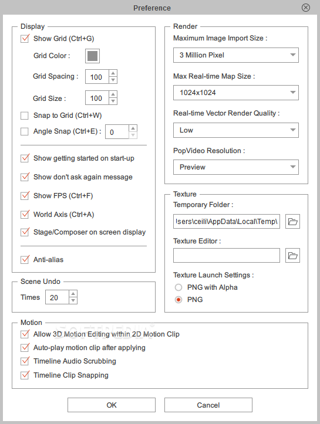Increase Scene Undo Times value
This screenshot has width=320, height=424.
(x=73, y=294)
